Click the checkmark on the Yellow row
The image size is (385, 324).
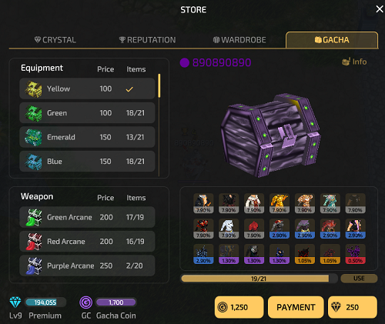(x=129, y=89)
